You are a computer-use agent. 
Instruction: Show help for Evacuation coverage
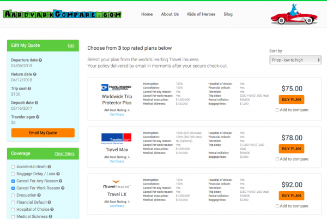(x=39, y=195)
